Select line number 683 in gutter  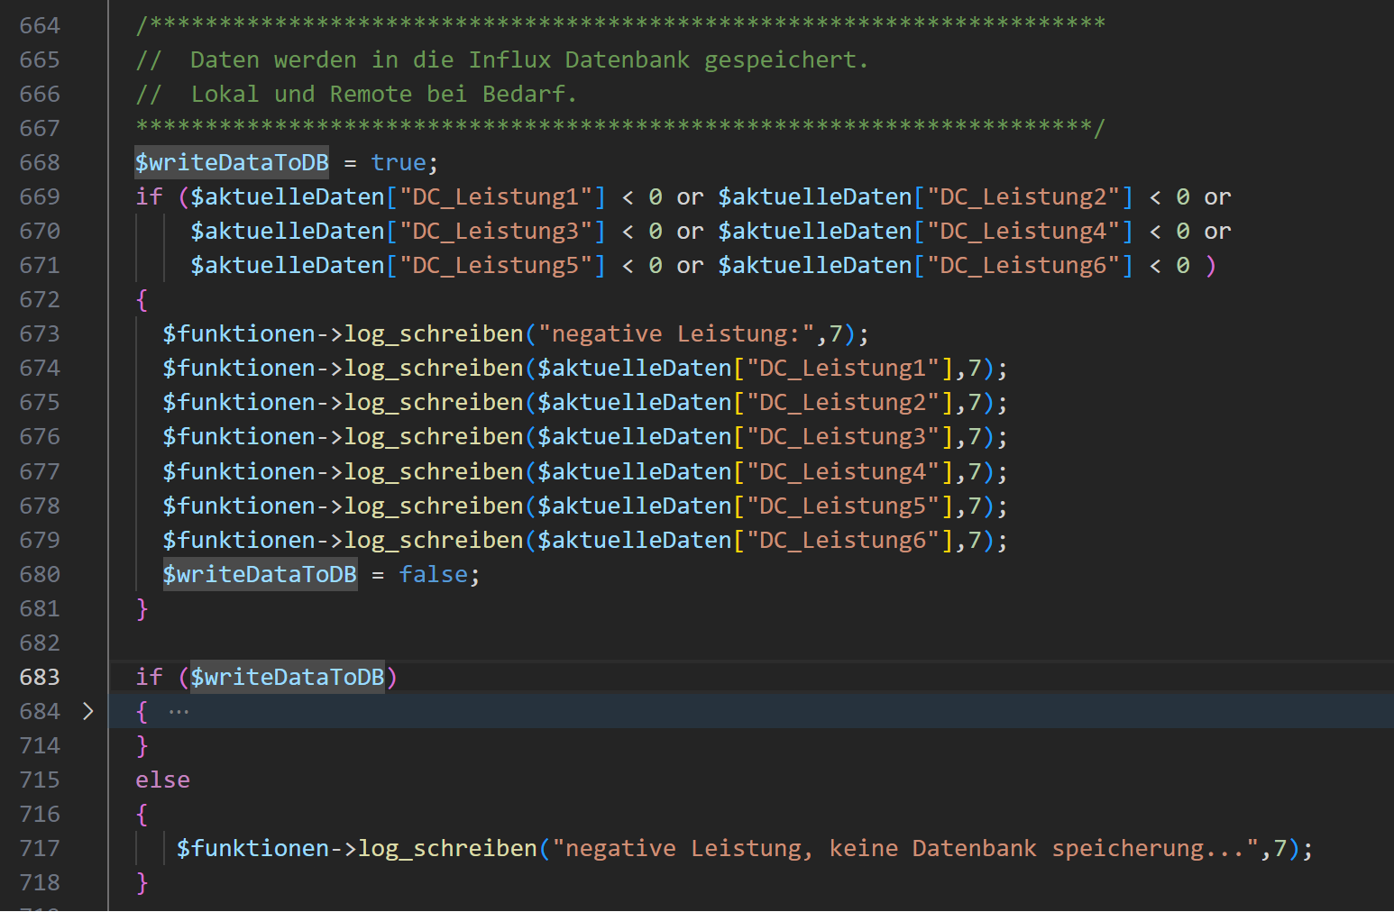40,677
